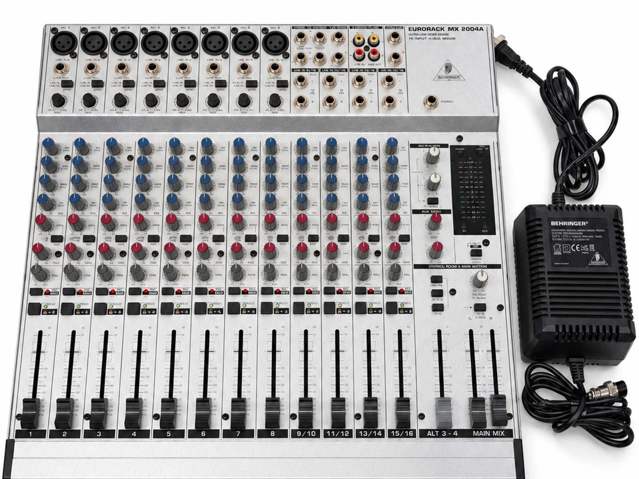
Task: Click channel 1's XLR mic input
Action: [x=64, y=42]
